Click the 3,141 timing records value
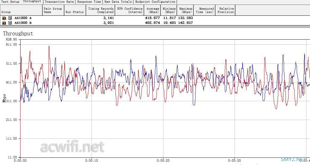Viewport: 310px width, 165px height. (108, 18)
